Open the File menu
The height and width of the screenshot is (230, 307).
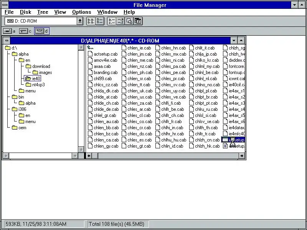pos(9,12)
